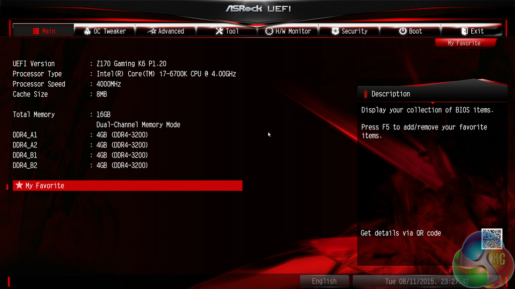Click the H/W Monitor gauge icon
This screenshot has height=289, width=515.
click(x=269, y=31)
